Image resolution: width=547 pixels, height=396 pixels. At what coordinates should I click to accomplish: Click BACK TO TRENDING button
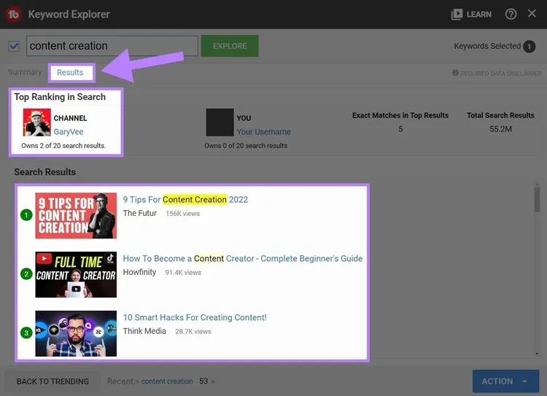[53, 381]
